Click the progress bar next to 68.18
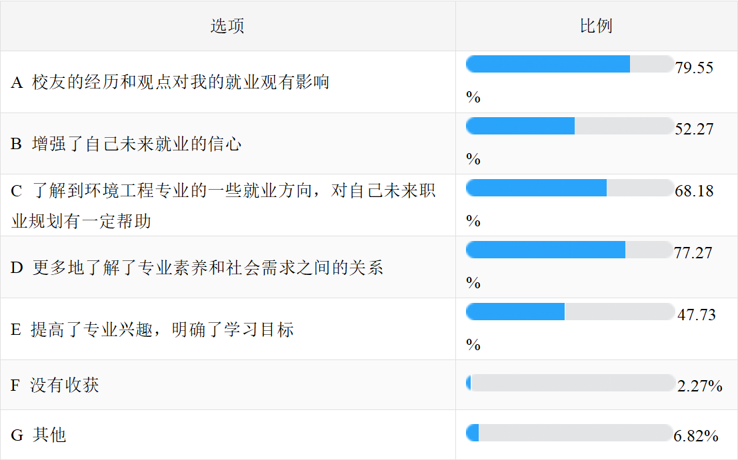This screenshot has width=738, height=460. pos(570,188)
